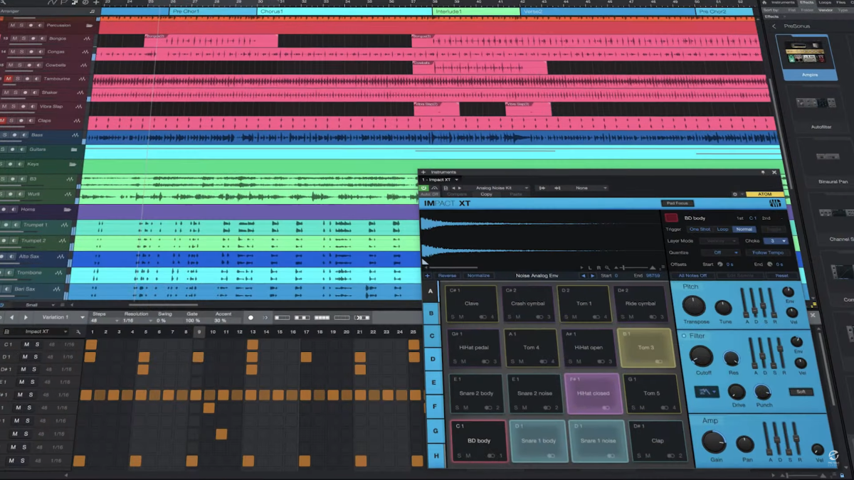
Task: Open the Analog Noise Kit preset dropdown
Action: [502, 188]
